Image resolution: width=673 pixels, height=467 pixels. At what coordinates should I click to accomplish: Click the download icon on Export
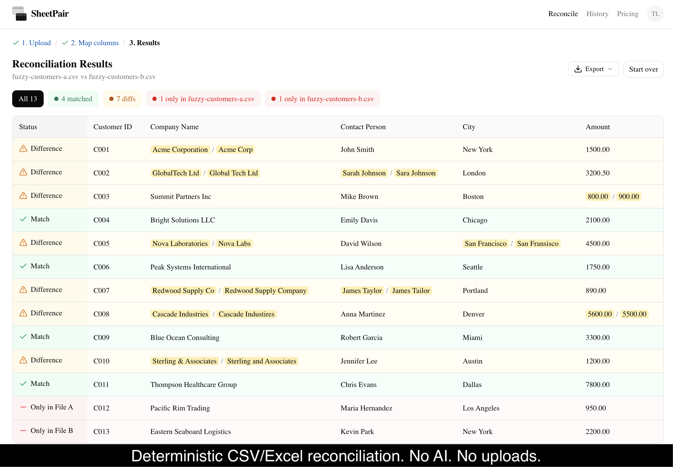(578, 69)
